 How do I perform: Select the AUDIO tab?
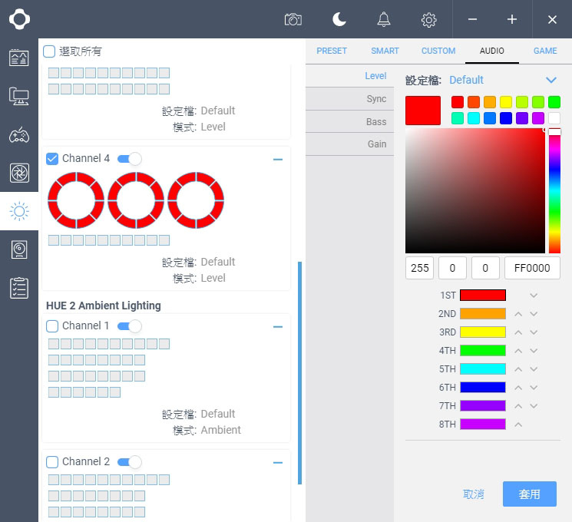[491, 51]
